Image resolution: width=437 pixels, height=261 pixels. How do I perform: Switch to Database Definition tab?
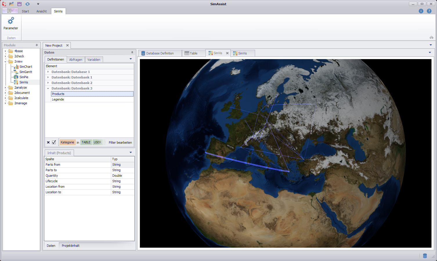160,53
